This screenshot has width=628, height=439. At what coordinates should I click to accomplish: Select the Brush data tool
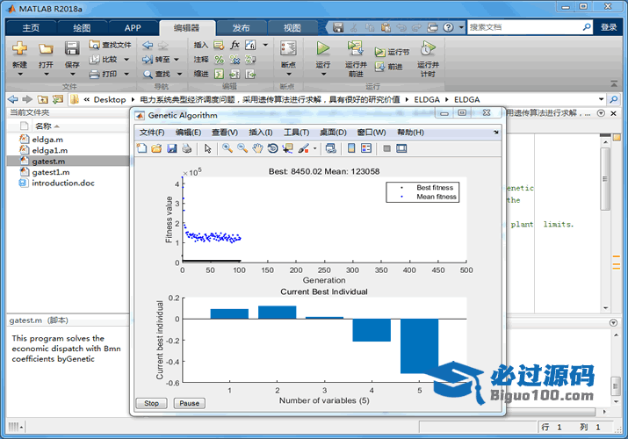(304, 148)
